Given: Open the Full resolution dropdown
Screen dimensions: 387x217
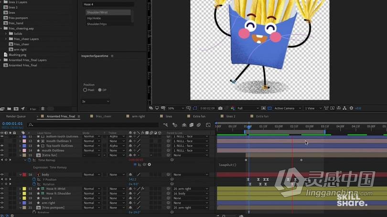Looking at the screenshot, I should click(x=248, y=108).
